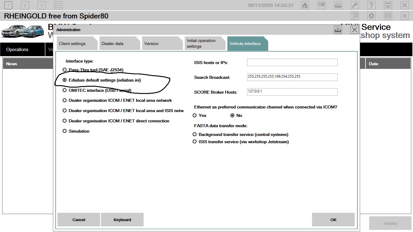Image resolution: width=413 pixels, height=232 pixels.
Task: Switch to Client settings tab
Action: tap(77, 43)
